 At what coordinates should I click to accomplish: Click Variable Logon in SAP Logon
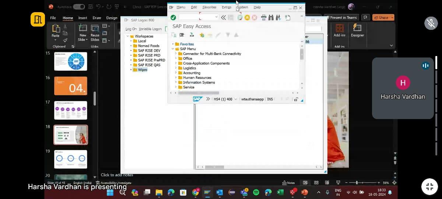click(x=150, y=29)
